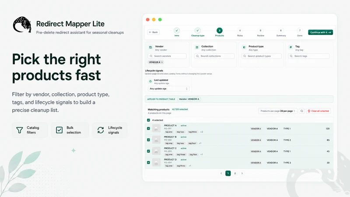
Task: Click the 'Continue with 4' button
Action: pos(321,32)
